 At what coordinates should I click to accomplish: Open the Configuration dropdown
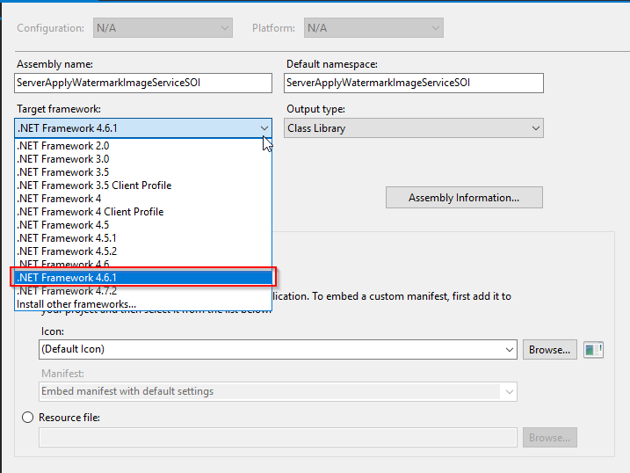click(163, 28)
